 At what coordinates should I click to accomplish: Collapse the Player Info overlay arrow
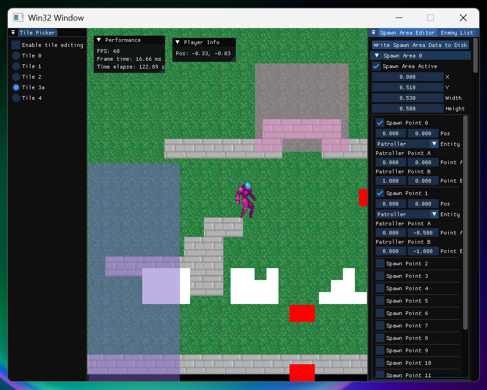(x=177, y=42)
